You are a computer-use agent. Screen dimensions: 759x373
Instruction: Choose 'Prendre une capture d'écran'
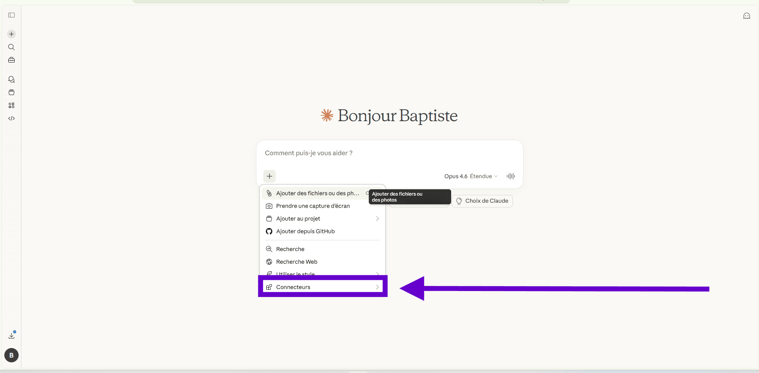323,206
